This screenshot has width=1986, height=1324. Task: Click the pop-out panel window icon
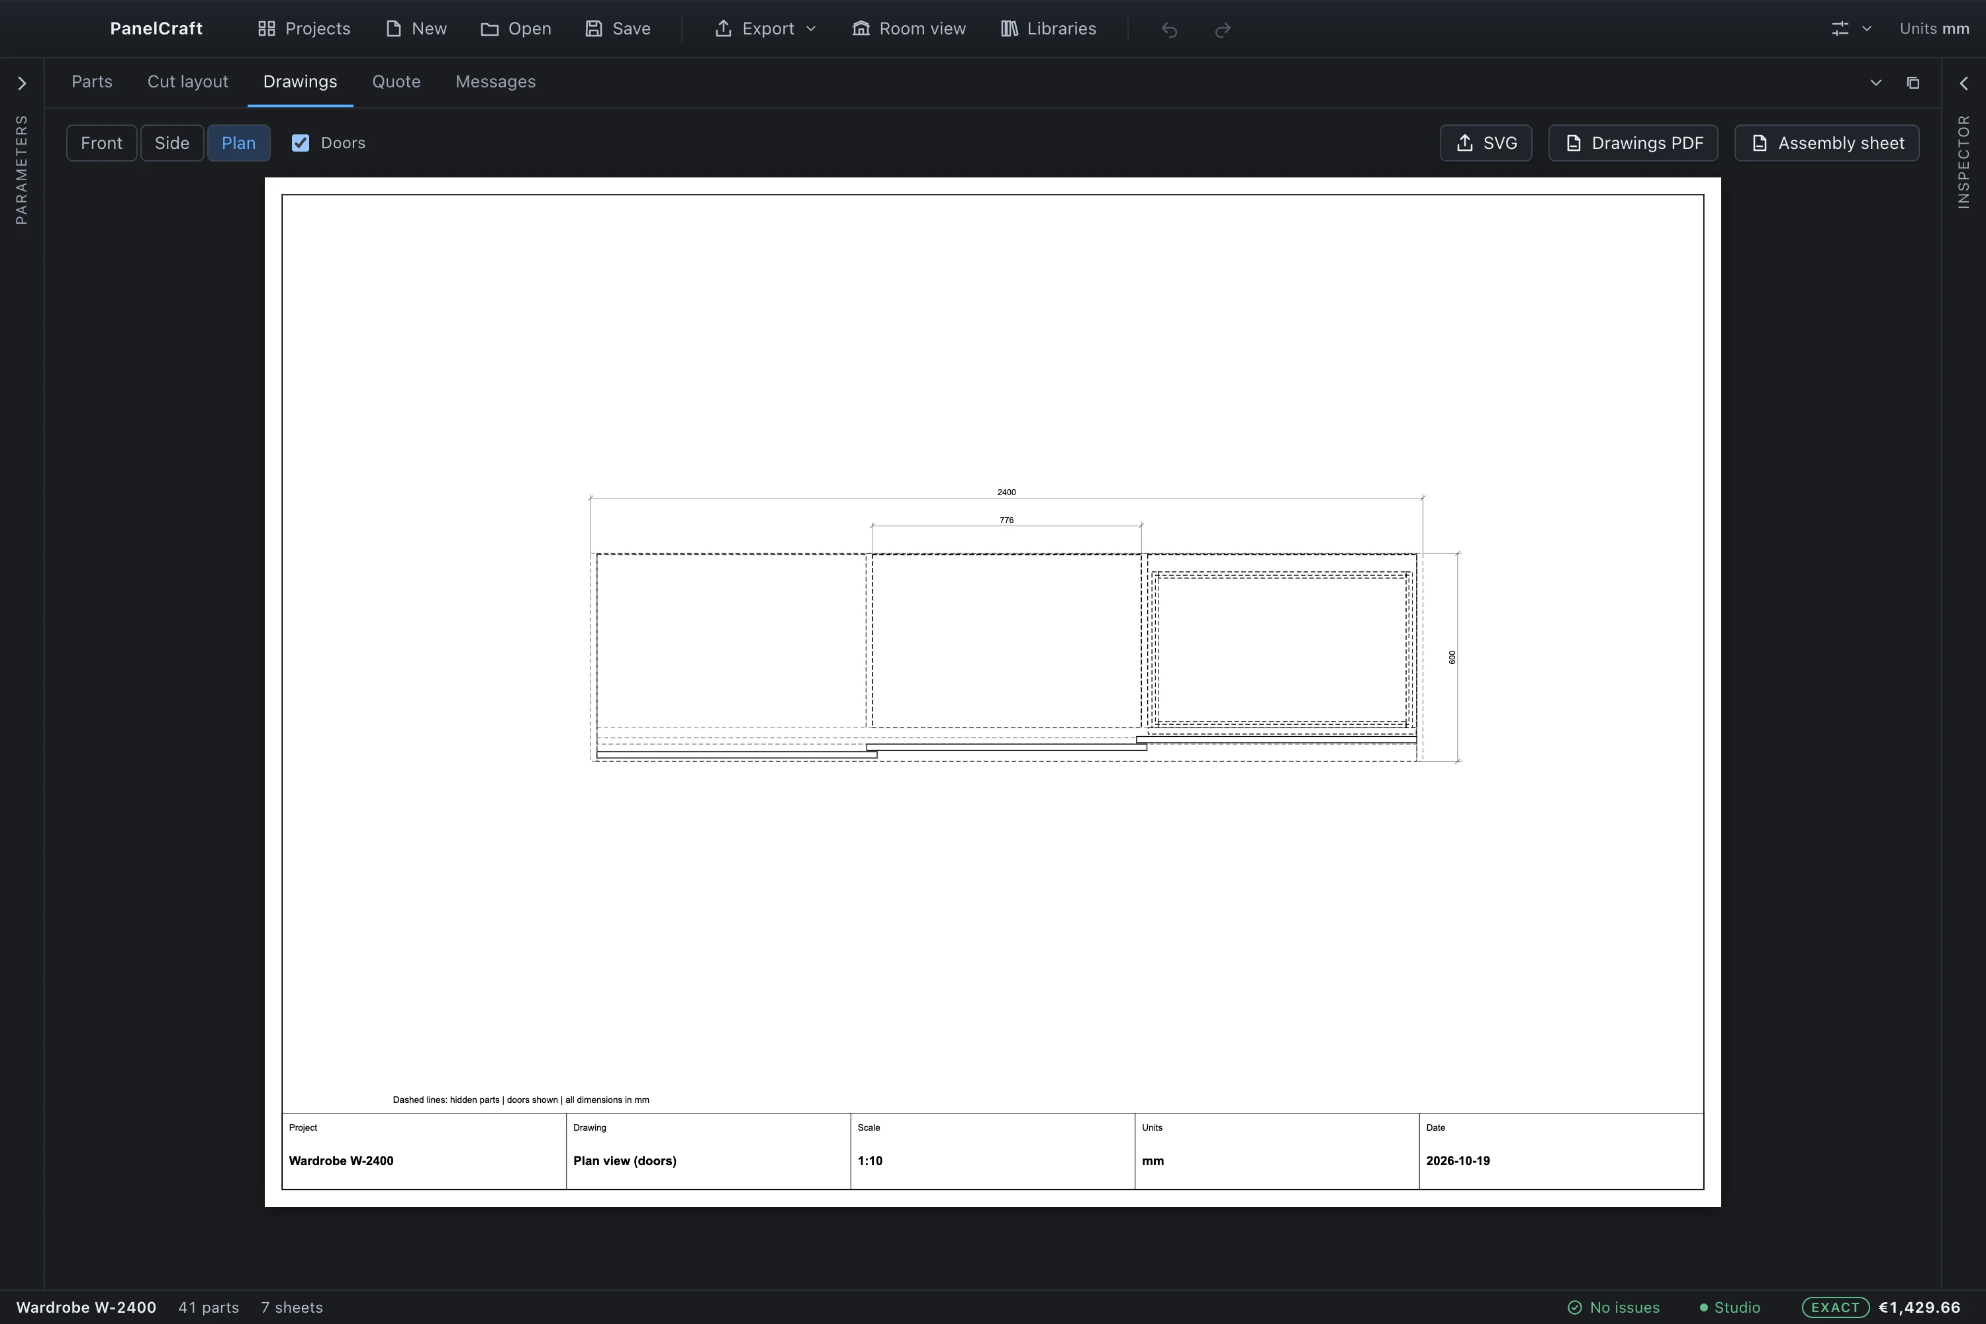click(1913, 83)
